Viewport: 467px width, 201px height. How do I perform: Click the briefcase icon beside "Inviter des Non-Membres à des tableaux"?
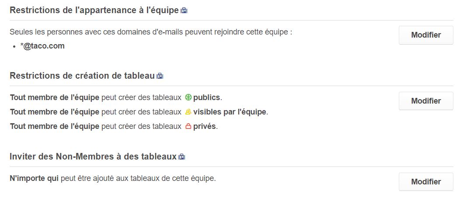tap(182, 157)
